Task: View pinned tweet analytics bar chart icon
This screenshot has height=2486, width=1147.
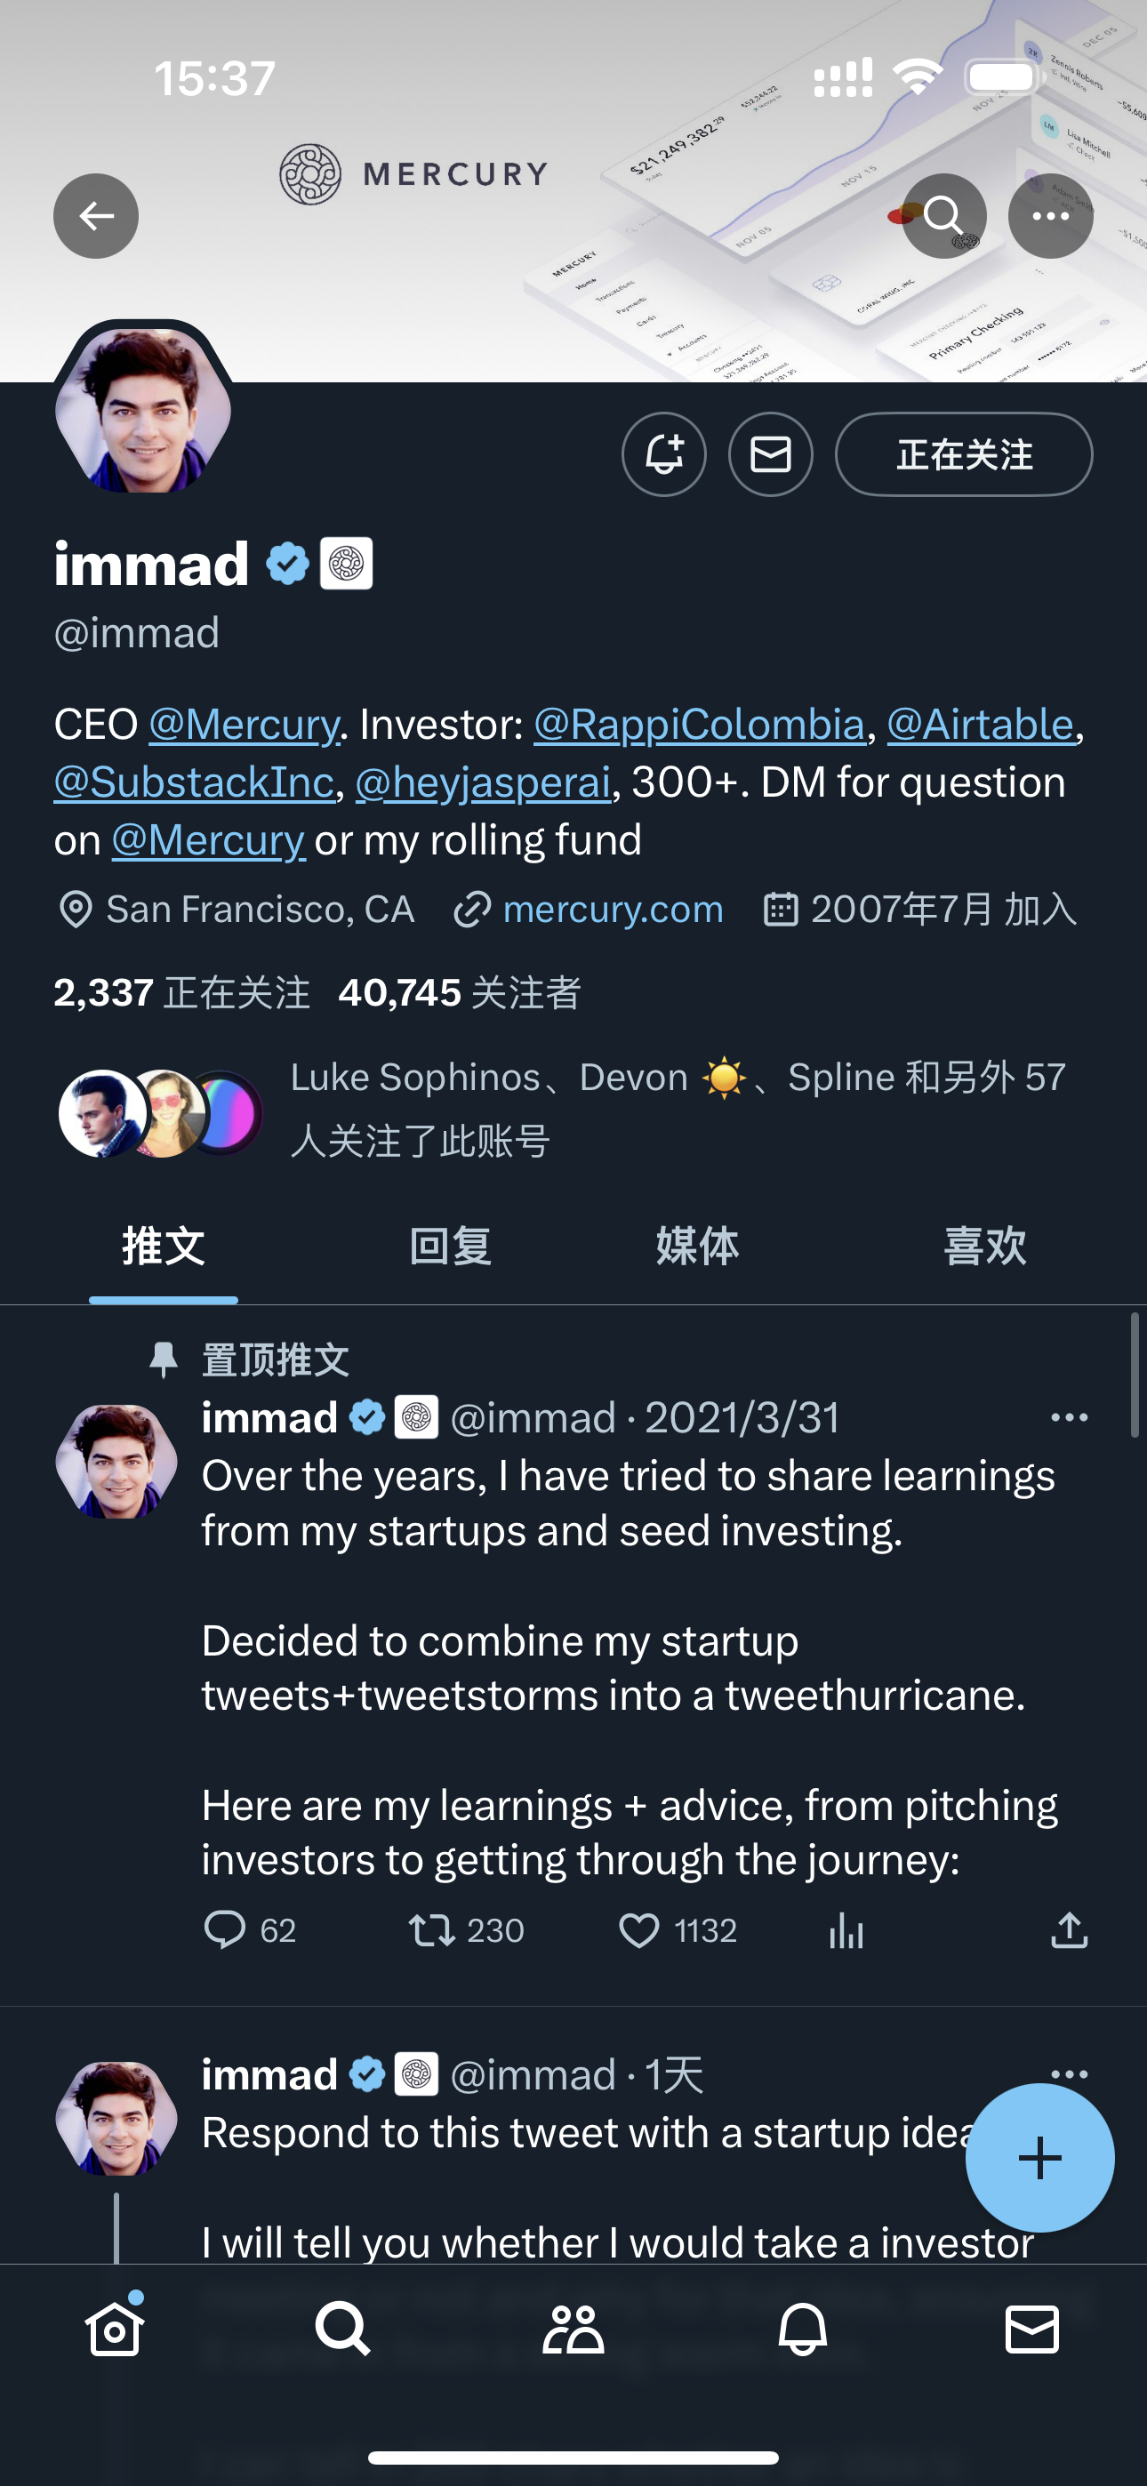Action: (846, 1931)
